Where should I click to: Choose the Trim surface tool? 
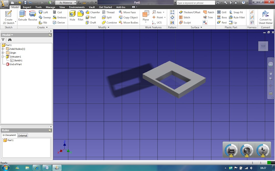pyautogui.click(x=208, y=18)
